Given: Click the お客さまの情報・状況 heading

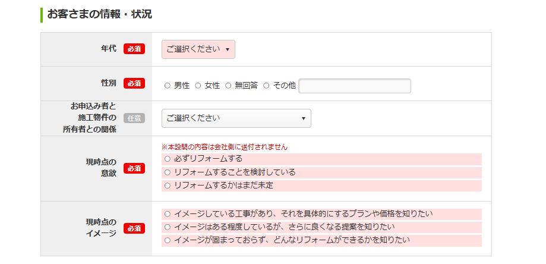Looking at the screenshot, I should (x=100, y=15).
